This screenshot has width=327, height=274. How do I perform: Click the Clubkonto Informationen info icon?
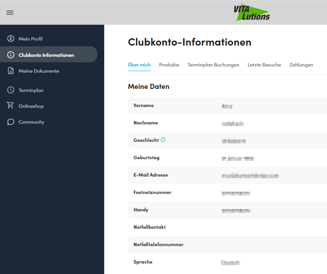[x=10, y=54]
